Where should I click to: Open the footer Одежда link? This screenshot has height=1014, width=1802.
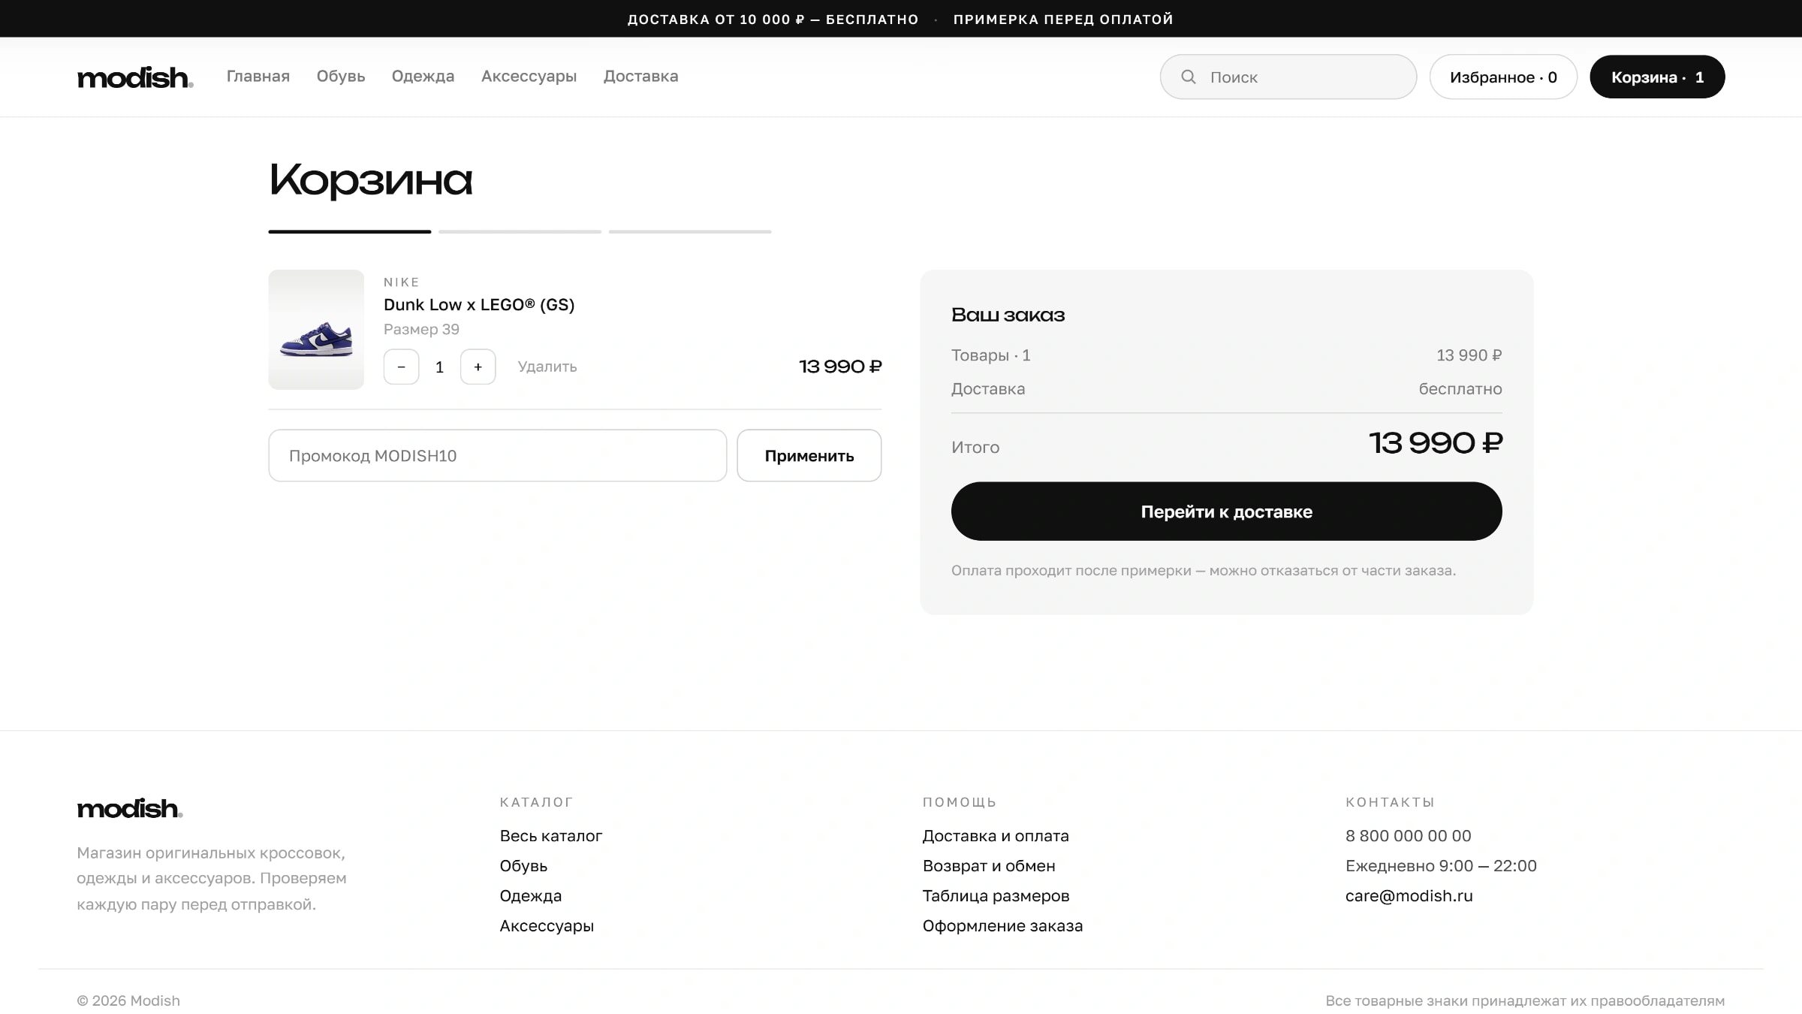[531, 896]
